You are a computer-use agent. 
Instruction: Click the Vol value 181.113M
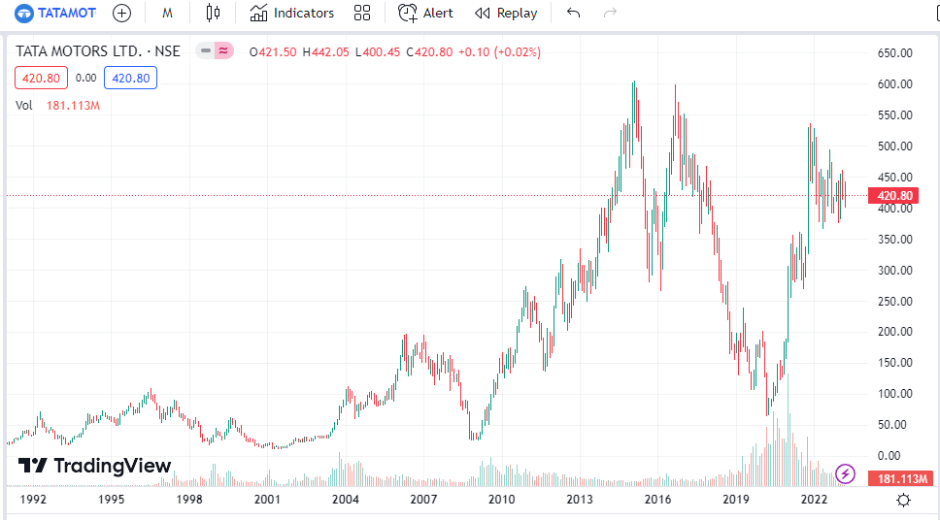coord(73,106)
